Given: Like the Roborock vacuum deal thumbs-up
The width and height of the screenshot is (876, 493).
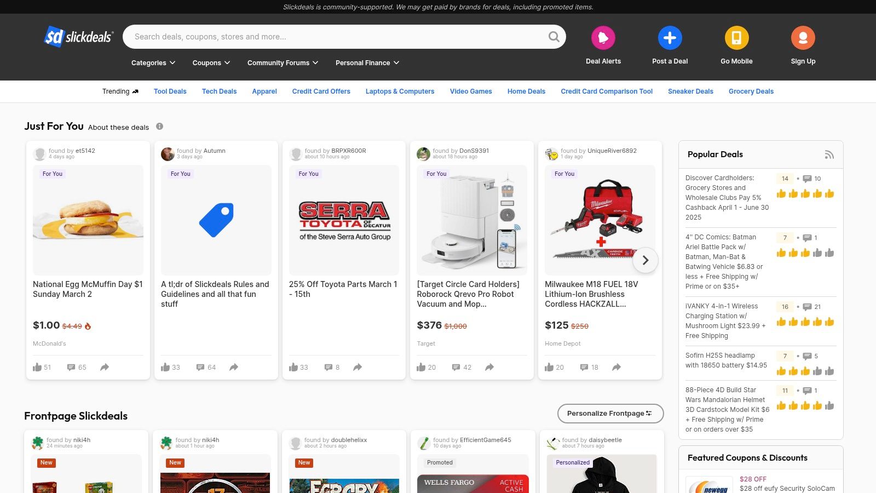Looking at the screenshot, I should tap(421, 367).
